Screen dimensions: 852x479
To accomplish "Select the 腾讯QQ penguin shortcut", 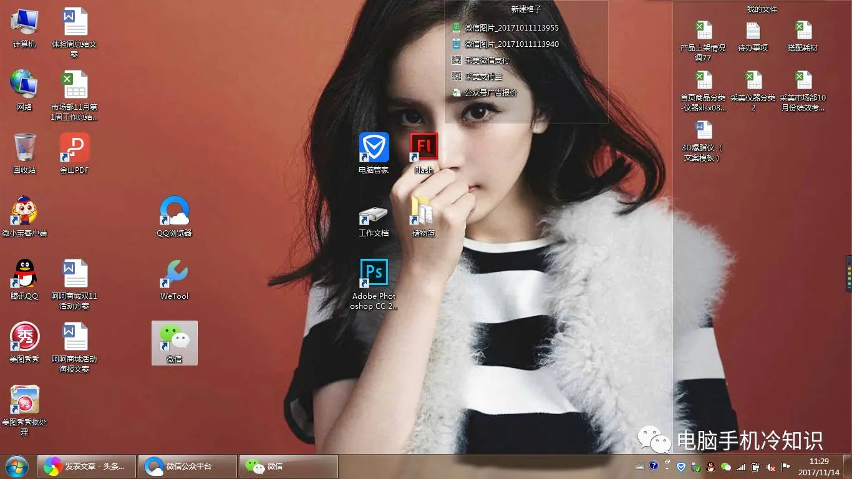I will tap(24, 279).
